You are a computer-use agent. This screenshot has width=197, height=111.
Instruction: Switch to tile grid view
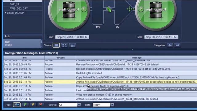click(64, 45)
